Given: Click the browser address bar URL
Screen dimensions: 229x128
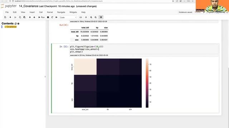Looking at the screenshot, I should tap(58, 1).
